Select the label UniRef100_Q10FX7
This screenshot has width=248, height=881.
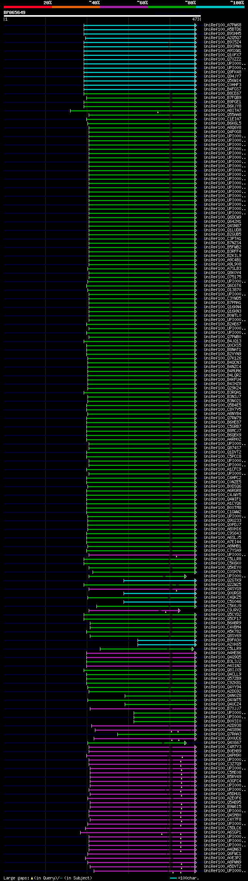pyautogui.click(x=222, y=55)
